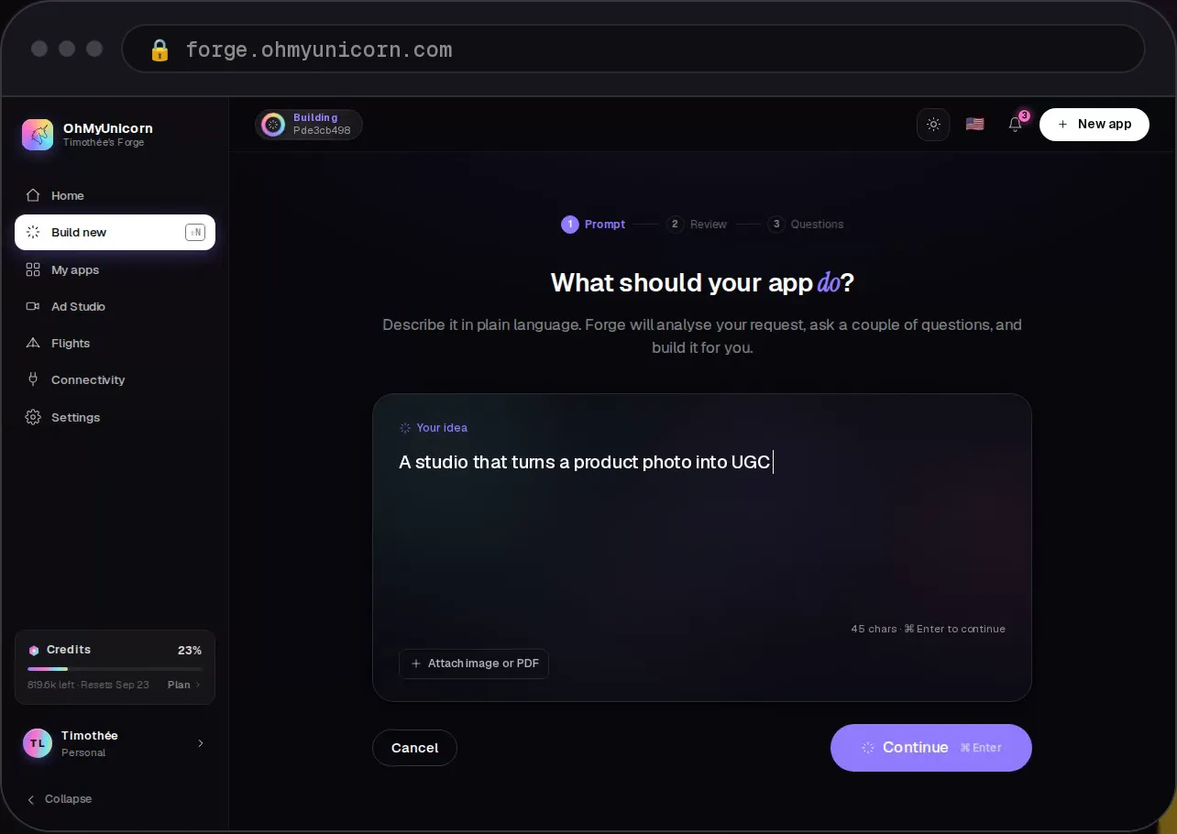1177x834 pixels.
Task: Click the Cancel button
Action: [x=414, y=748]
